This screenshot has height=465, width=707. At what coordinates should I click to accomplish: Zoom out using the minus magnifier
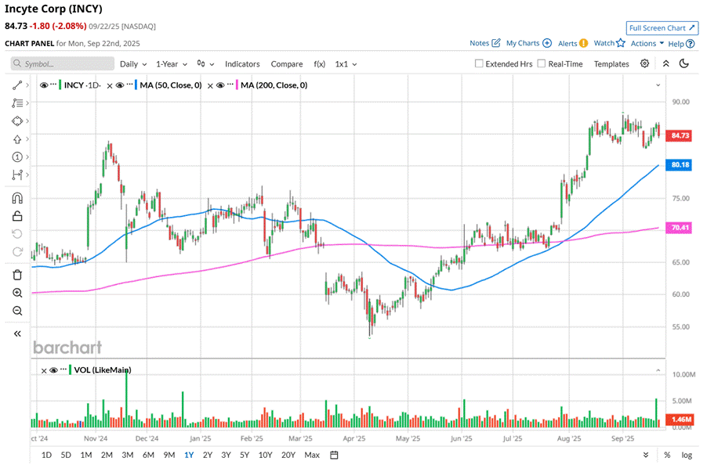(17, 311)
